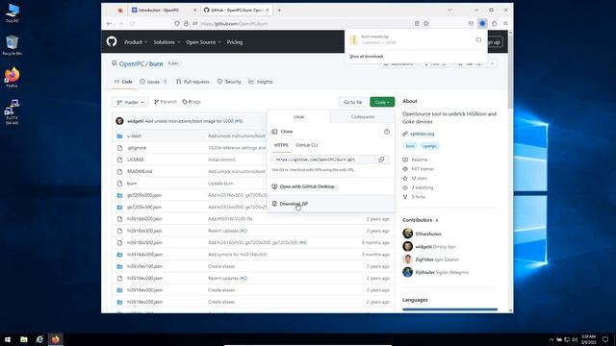Open clone help question-mark icon
Image resolution: width=616 pixels, height=346 pixels.
[x=387, y=132]
